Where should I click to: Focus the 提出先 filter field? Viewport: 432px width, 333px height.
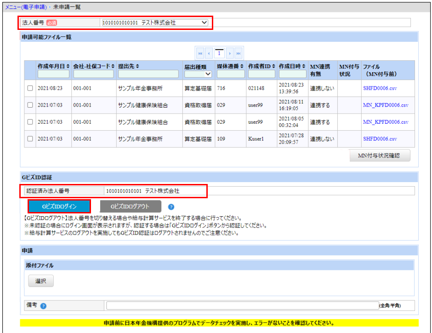[148, 74]
